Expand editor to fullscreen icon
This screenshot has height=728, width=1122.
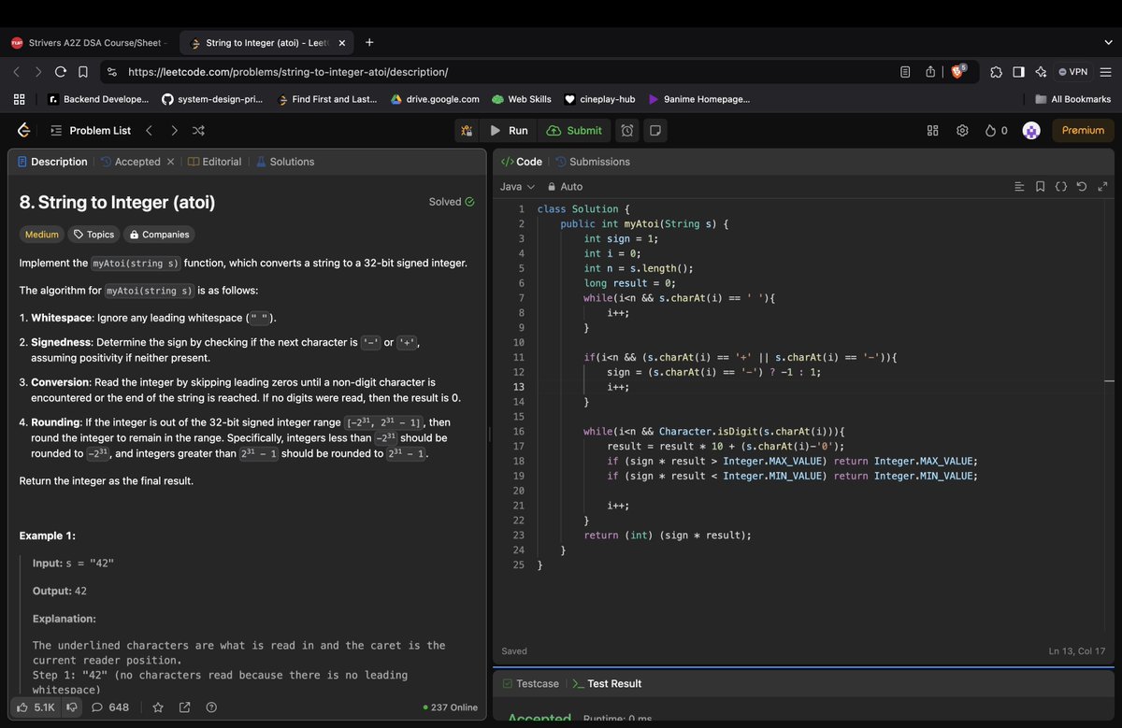click(x=1102, y=187)
